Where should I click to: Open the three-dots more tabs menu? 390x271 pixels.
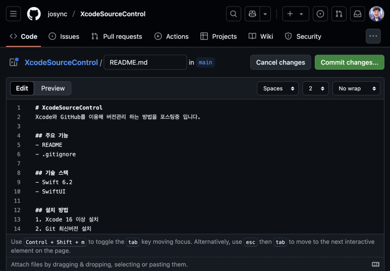pos(373,36)
